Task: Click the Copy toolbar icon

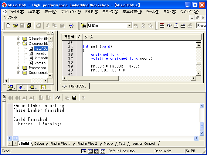Action: [x=55, y=25]
